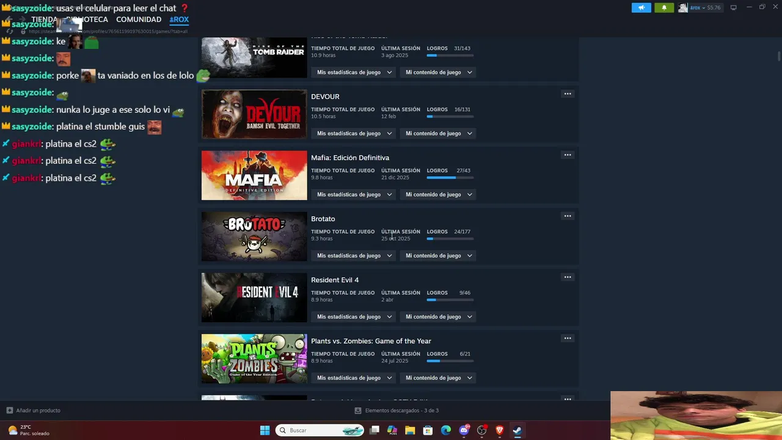Switch to Brave browser on the taskbar
Image resolution: width=782 pixels, height=440 pixels.
click(x=499, y=430)
